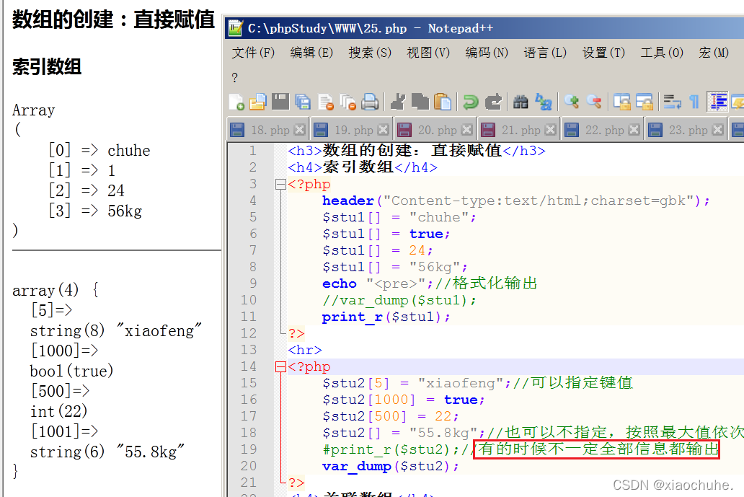The width and height of the screenshot is (744, 497).
Task: Click the header("Content-type...") code line
Action: (515, 201)
